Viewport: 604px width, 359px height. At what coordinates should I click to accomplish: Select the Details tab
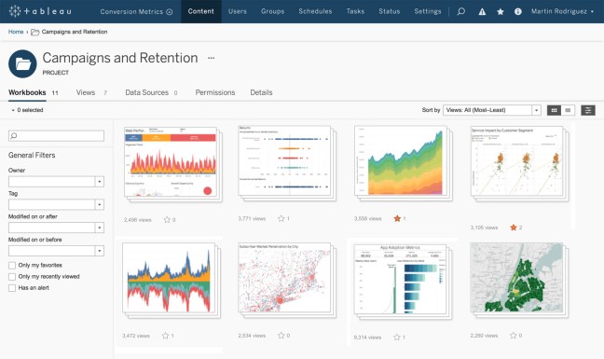click(x=261, y=93)
